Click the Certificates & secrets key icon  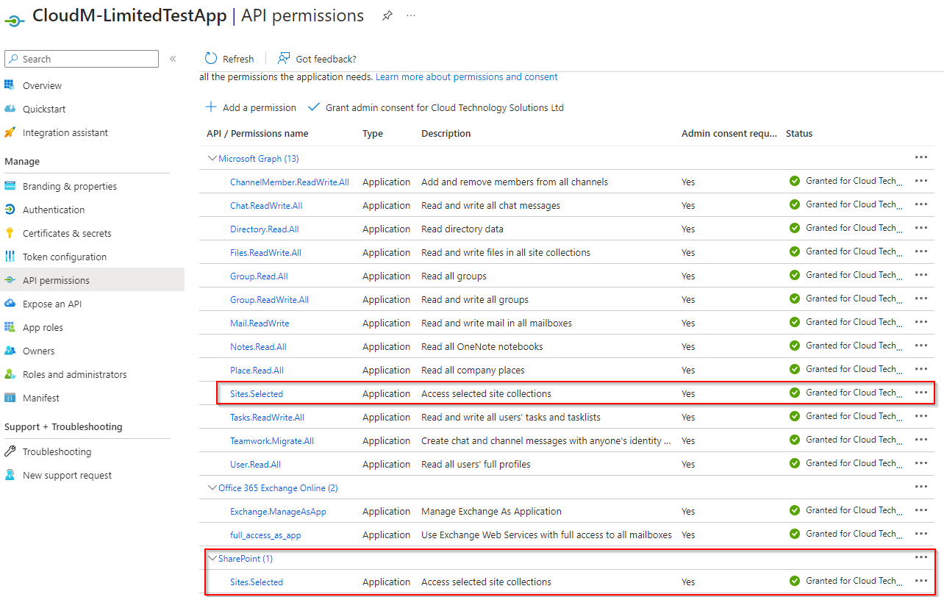(10, 233)
